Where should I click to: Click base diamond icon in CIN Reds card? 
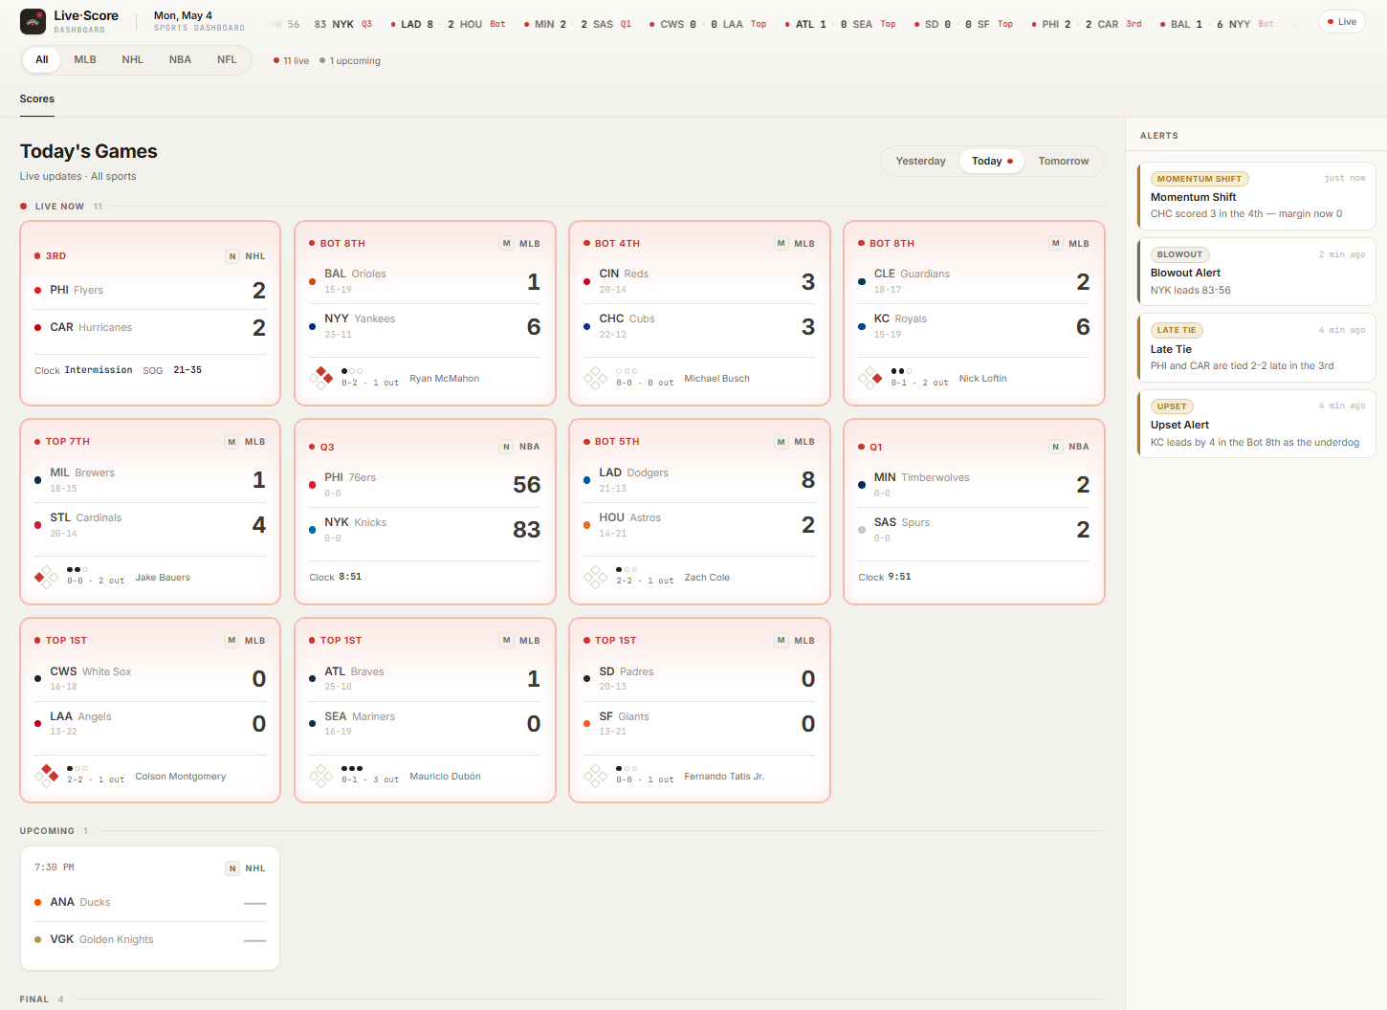595,378
